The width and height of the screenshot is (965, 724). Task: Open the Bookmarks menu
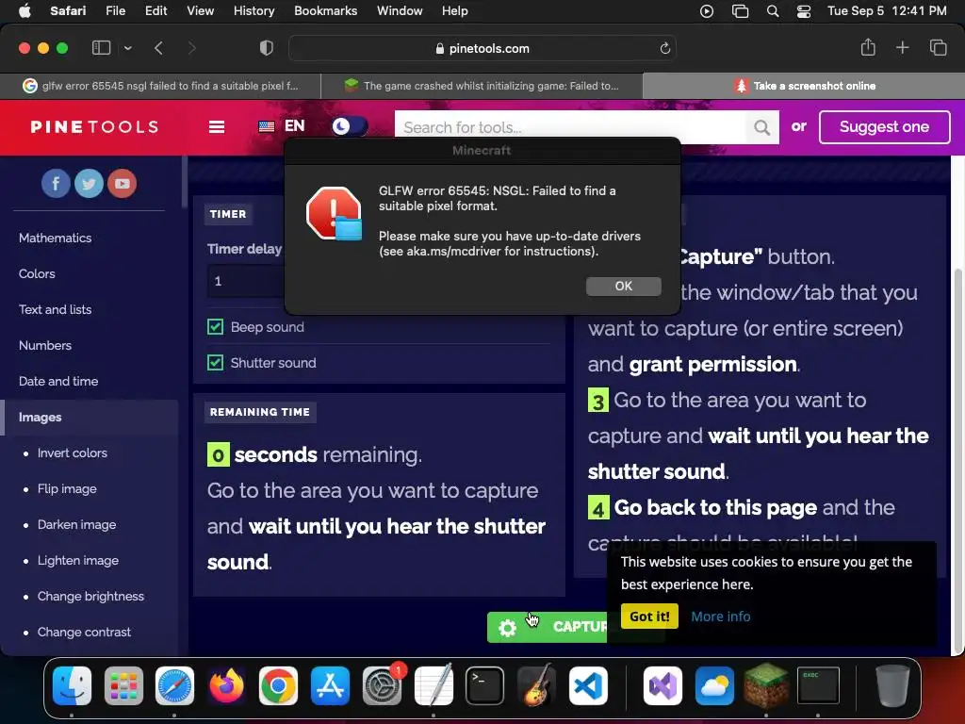coord(325,11)
